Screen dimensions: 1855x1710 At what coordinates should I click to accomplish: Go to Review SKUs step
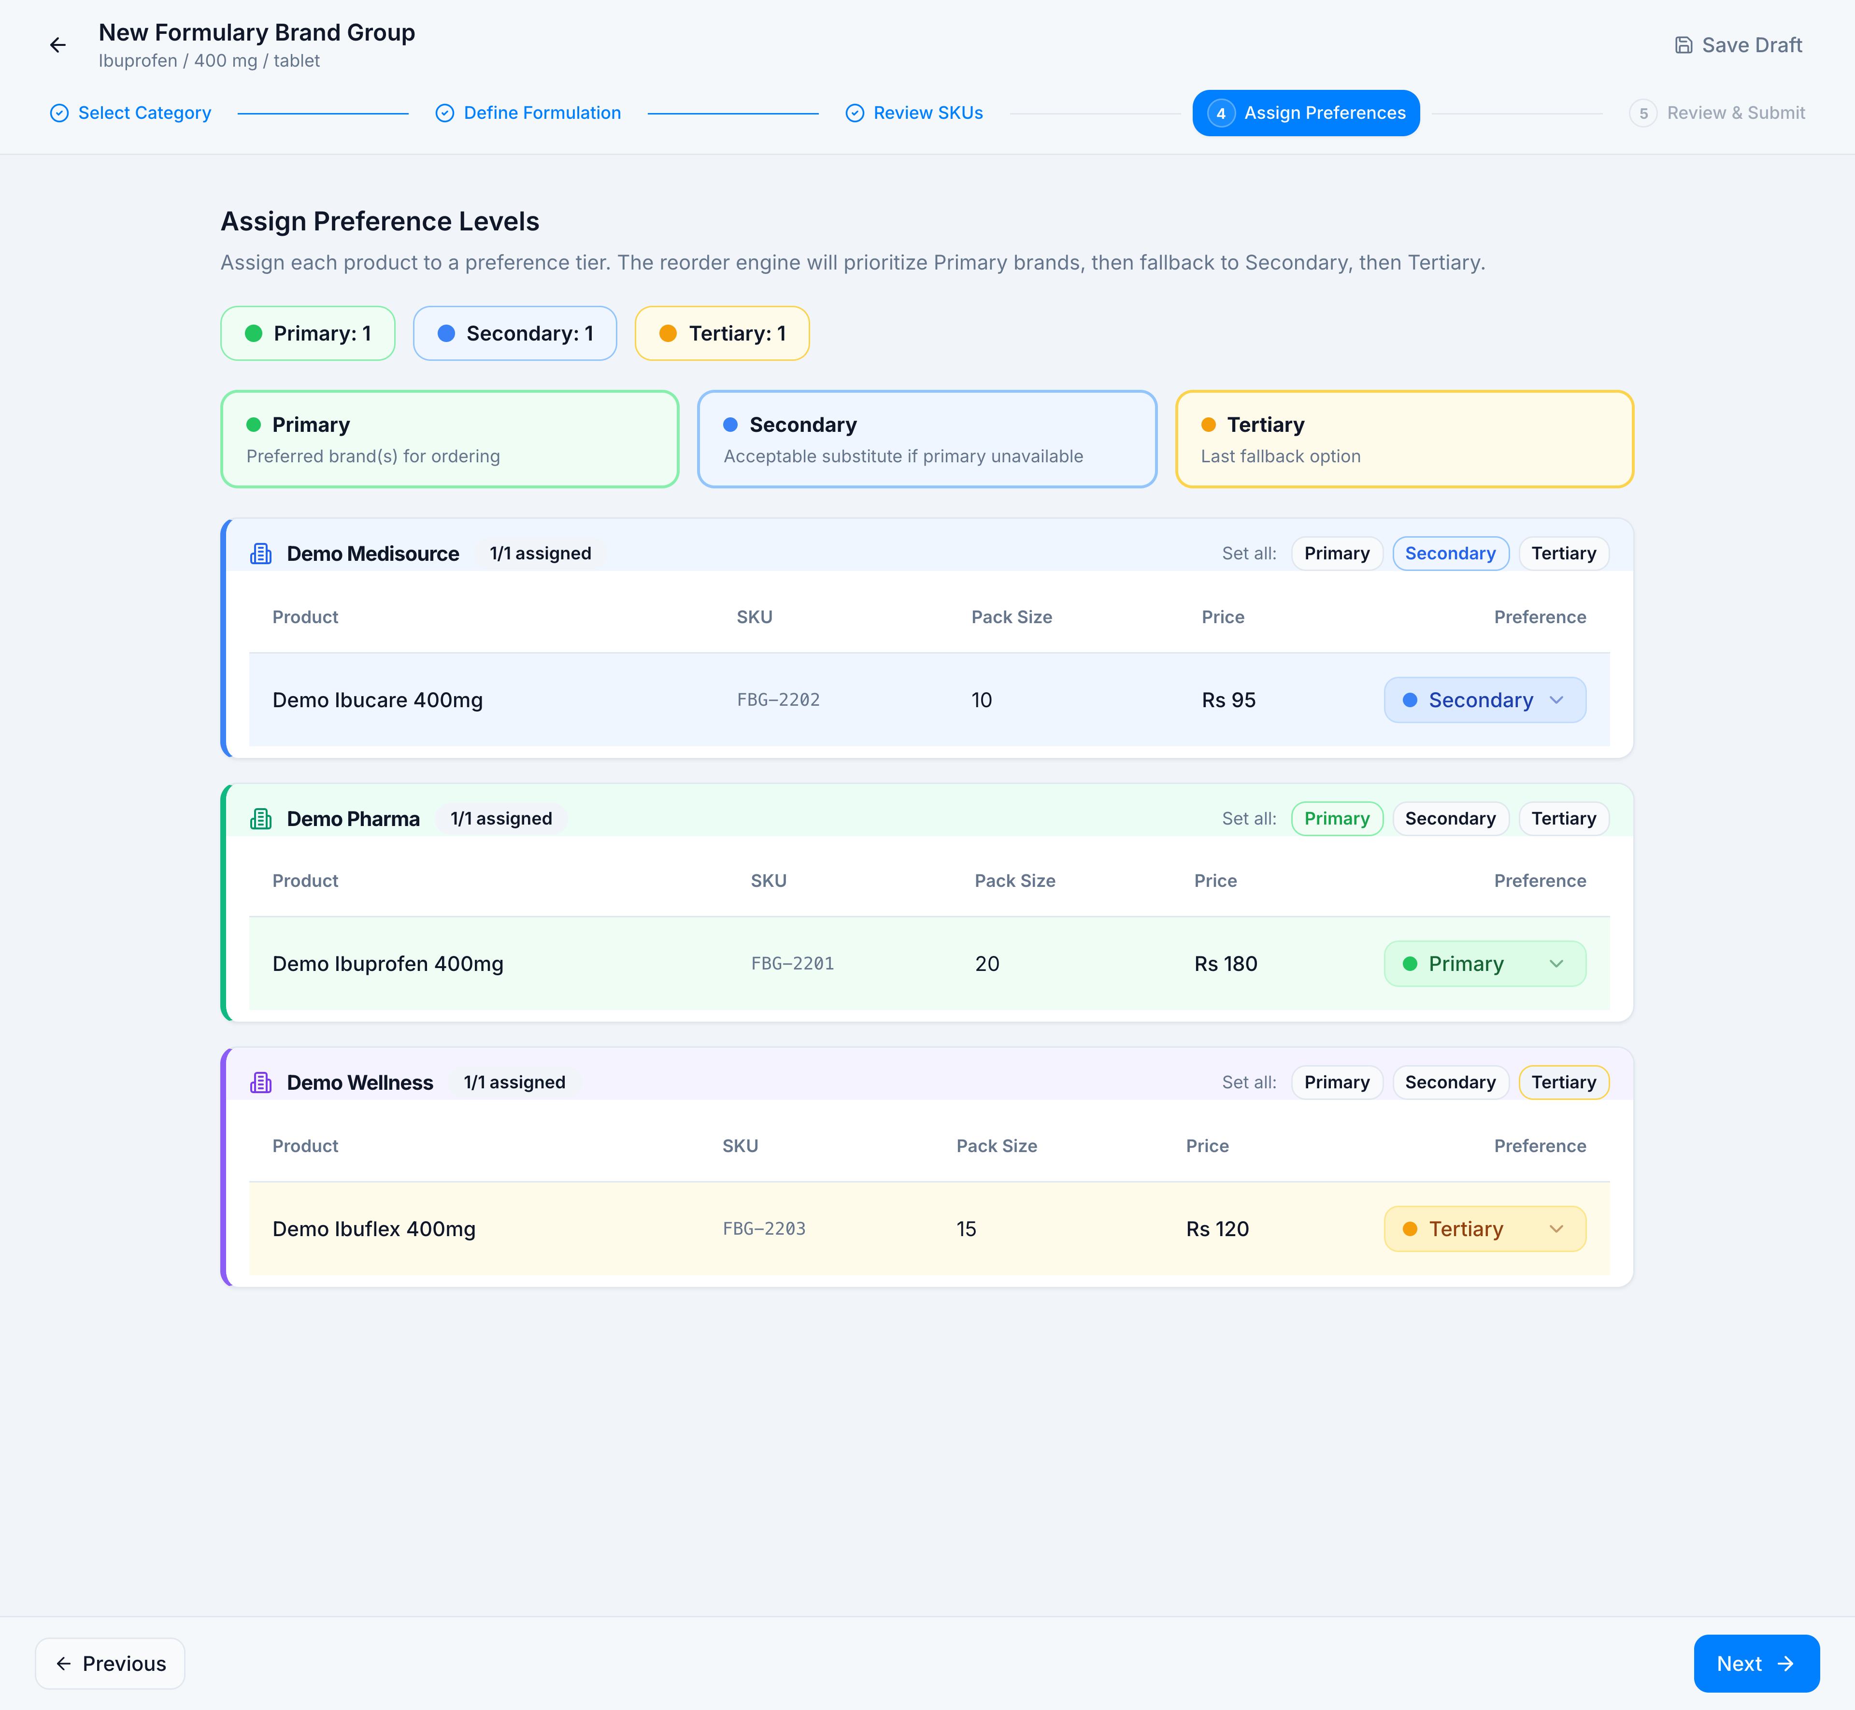click(x=914, y=113)
